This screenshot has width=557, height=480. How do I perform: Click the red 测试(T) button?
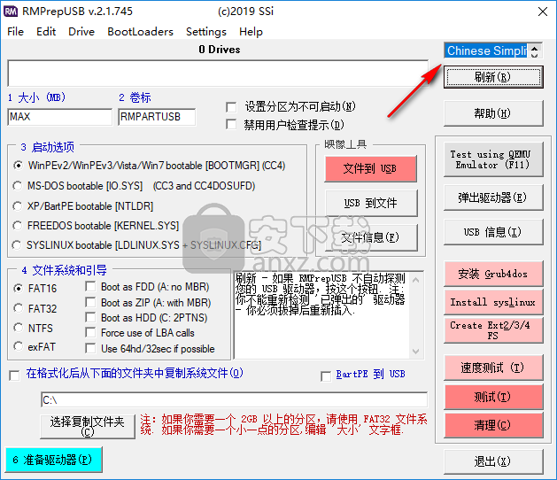[x=493, y=397]
